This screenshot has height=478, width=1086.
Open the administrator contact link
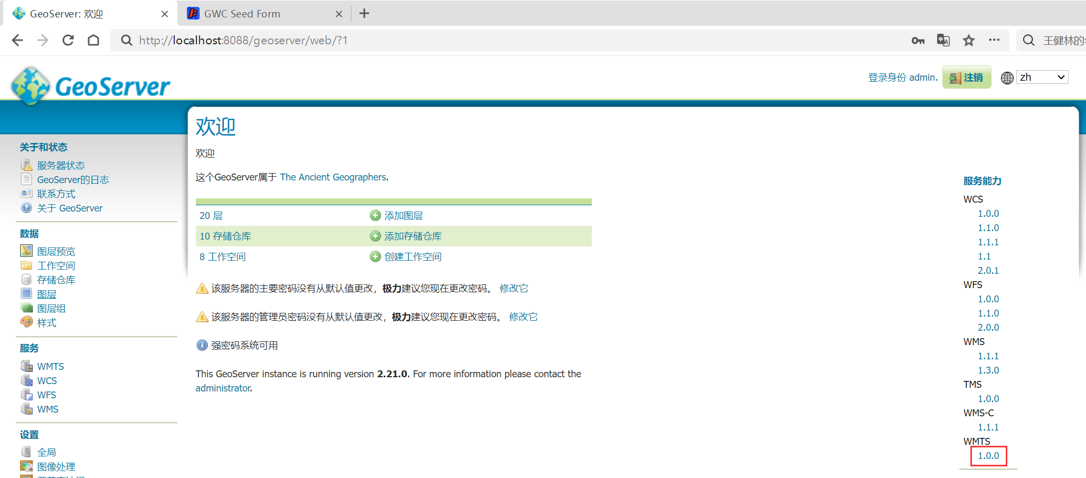pos(223,388)
